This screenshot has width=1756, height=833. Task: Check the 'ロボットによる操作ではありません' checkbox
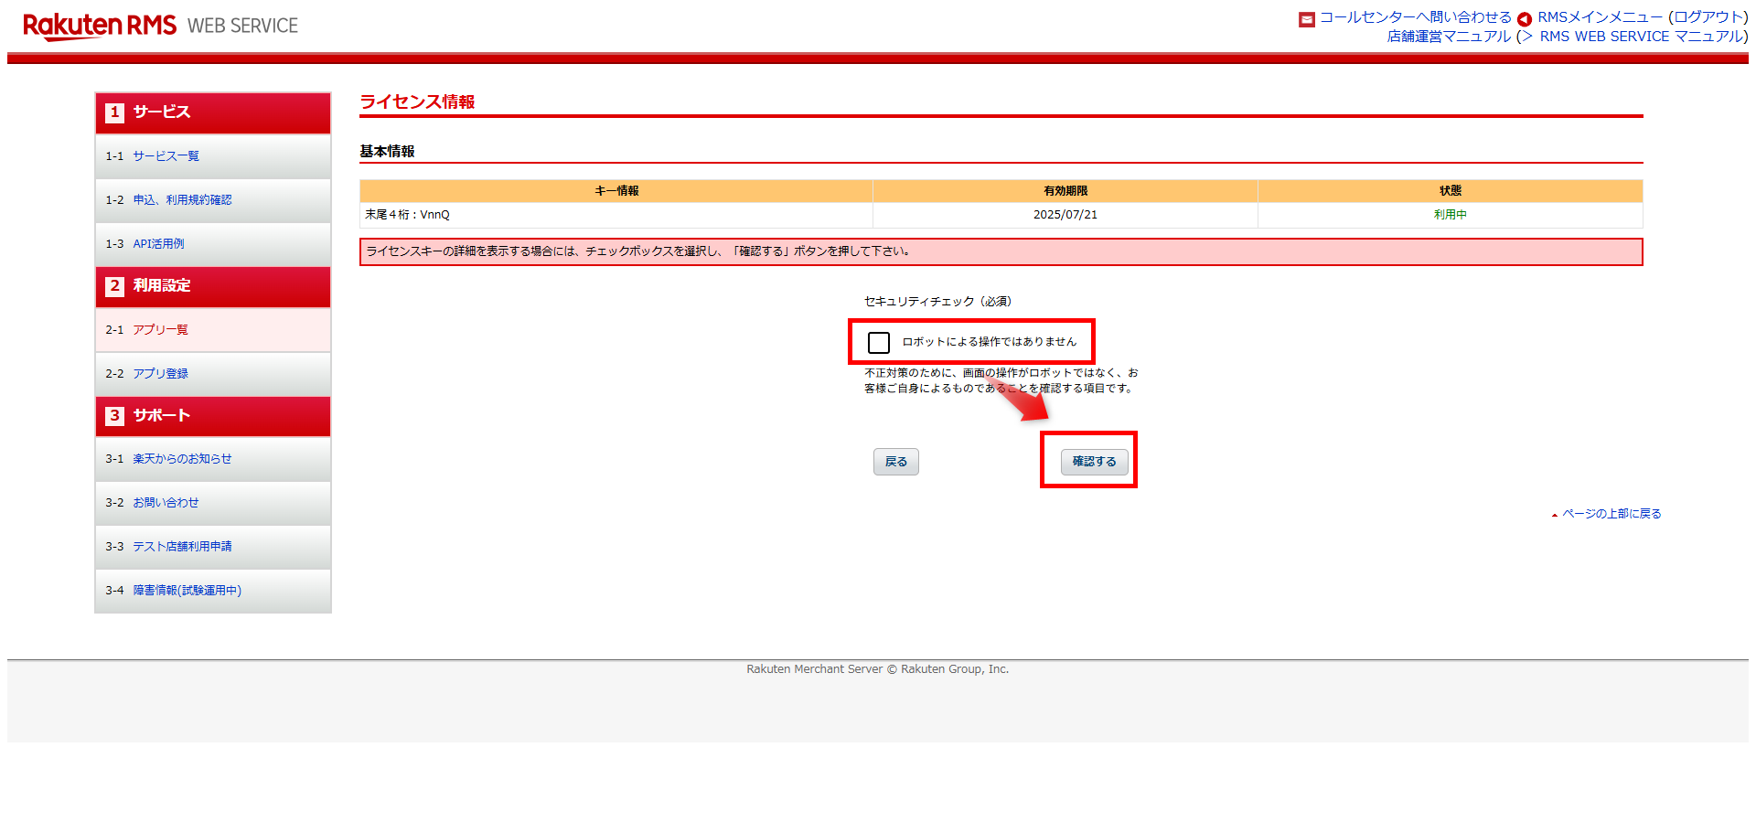tap(879, 343)
